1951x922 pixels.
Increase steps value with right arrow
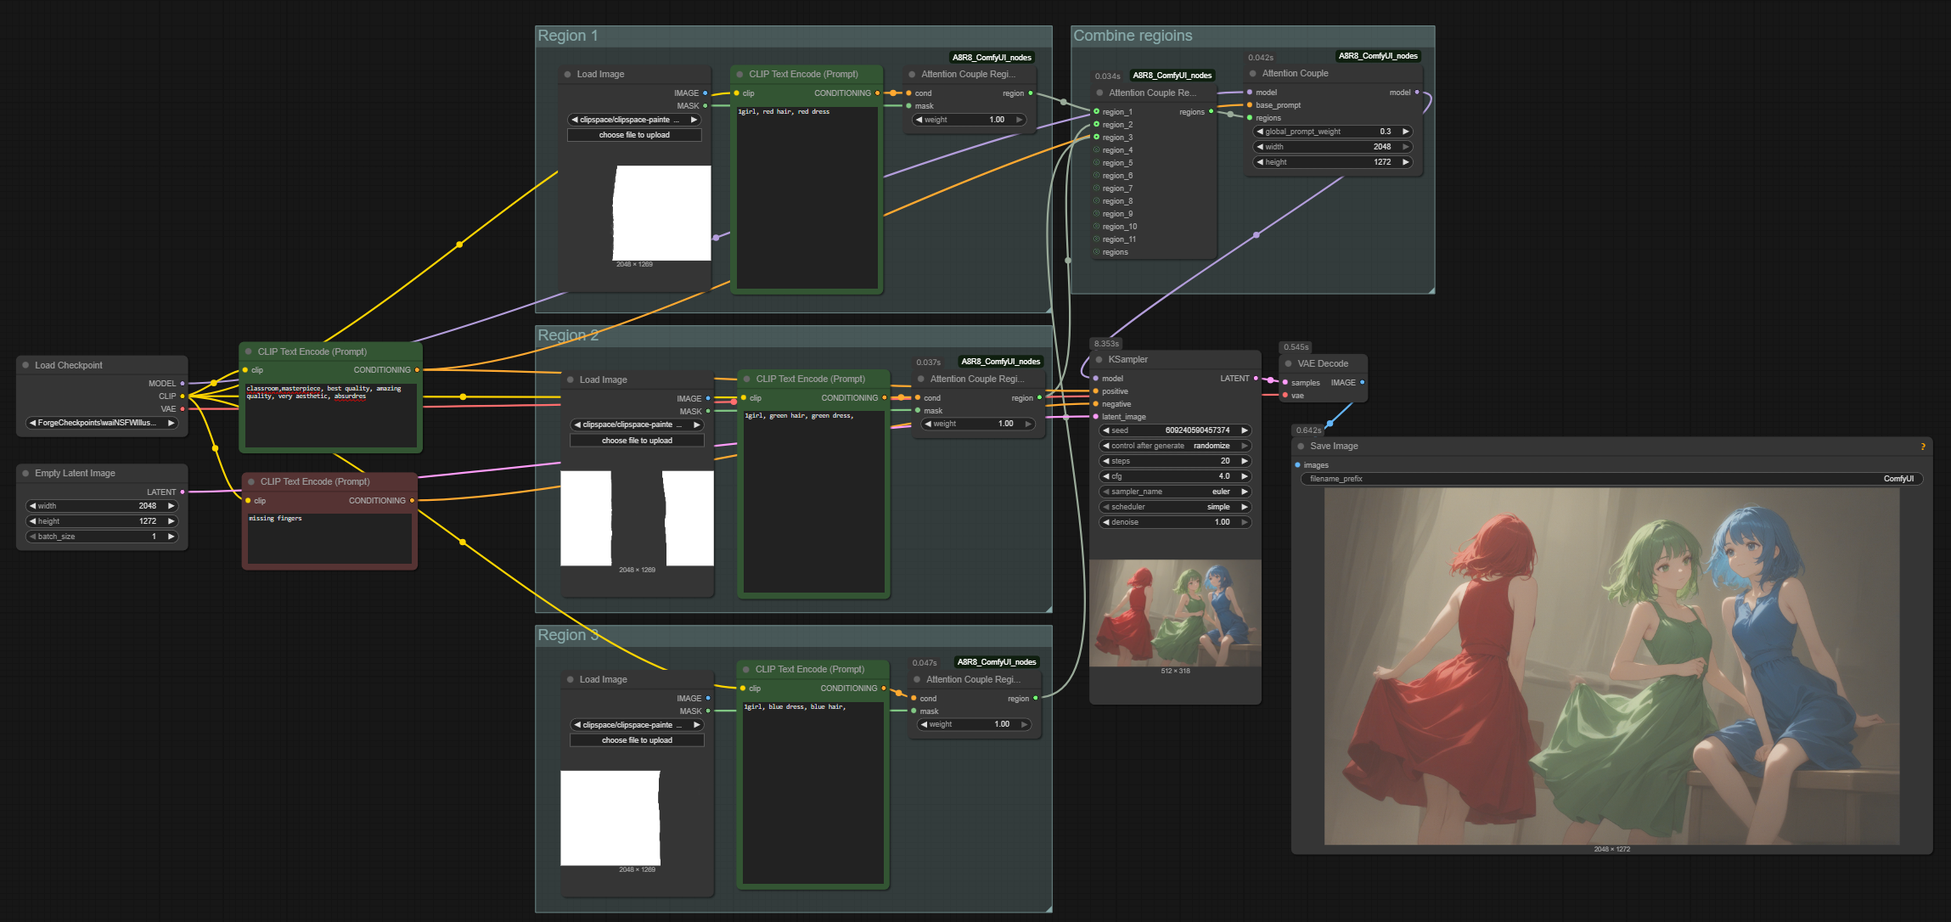1245,461
